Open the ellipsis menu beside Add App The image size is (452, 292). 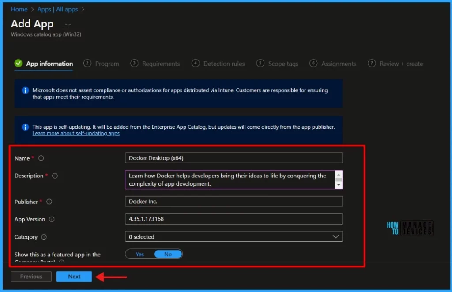(68, 24)
